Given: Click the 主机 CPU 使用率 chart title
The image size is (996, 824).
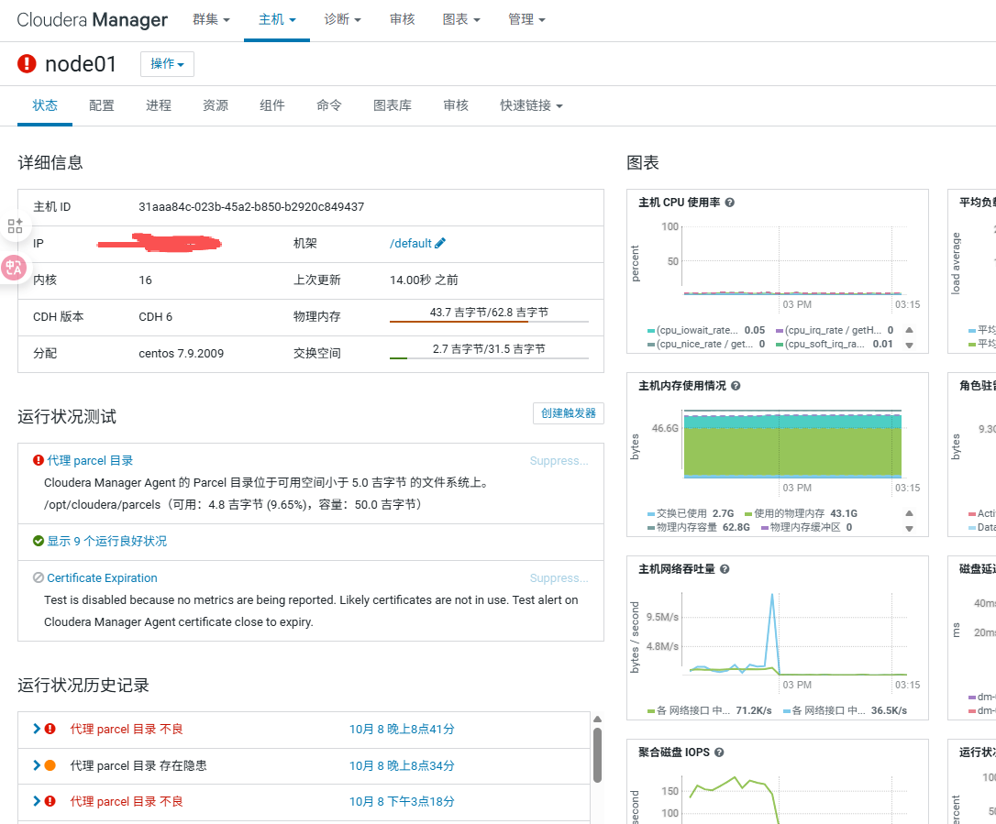Looking at the screenshot, I should 679,203.
